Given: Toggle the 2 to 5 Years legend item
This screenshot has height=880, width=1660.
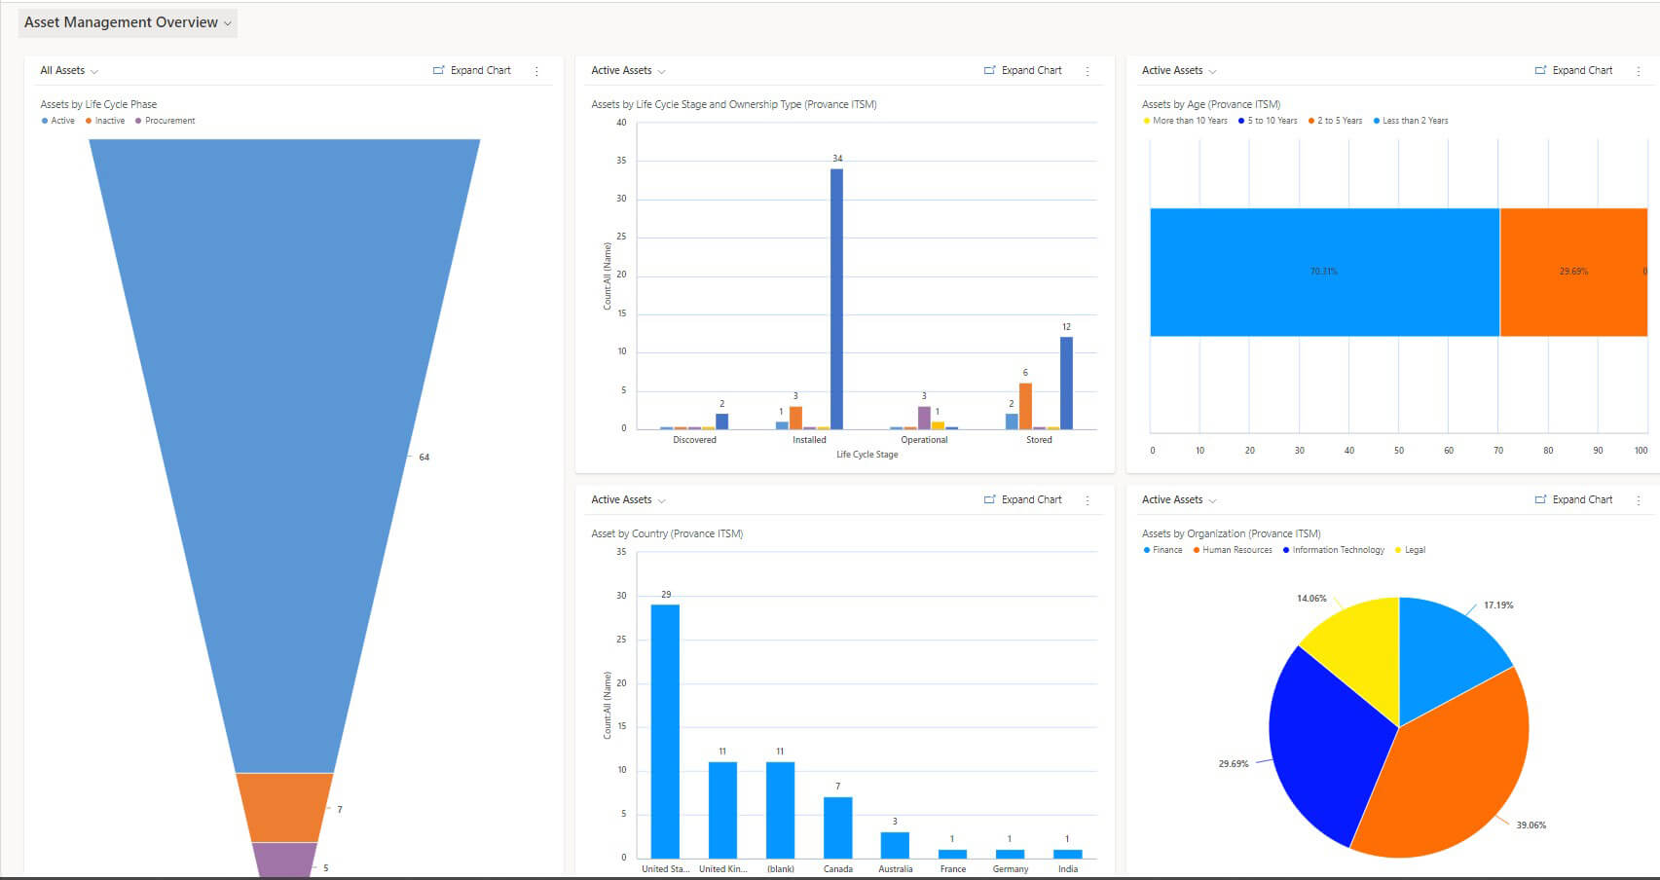Looking at the screenshot, I should pyautogui.click(x=1335, y=121).
